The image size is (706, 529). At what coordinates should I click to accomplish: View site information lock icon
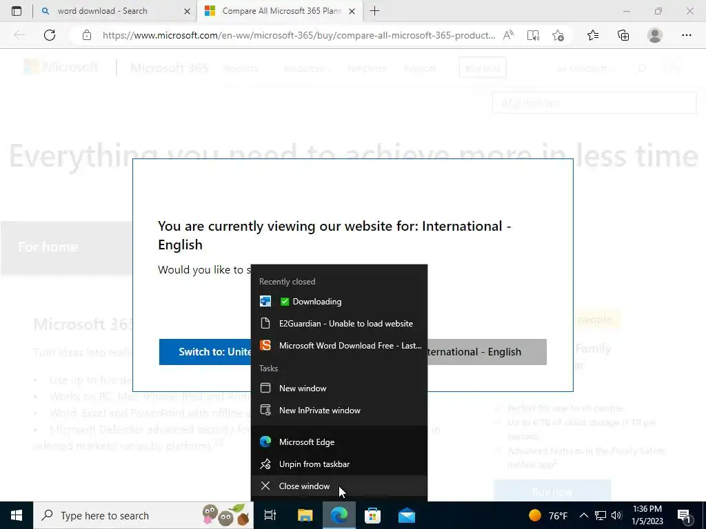[87, 35]
